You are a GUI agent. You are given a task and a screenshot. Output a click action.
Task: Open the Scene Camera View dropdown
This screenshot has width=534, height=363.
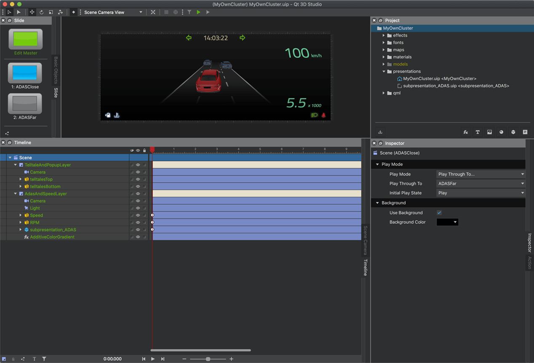coord(112,12)
